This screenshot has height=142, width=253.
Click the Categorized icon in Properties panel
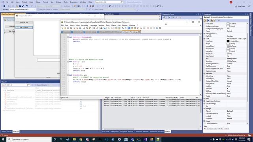pos(205,21)
